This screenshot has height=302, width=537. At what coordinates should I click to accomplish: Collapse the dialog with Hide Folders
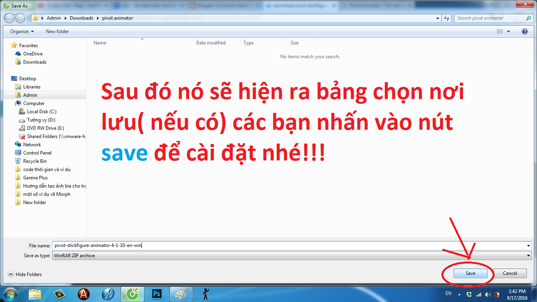(25, 274)
